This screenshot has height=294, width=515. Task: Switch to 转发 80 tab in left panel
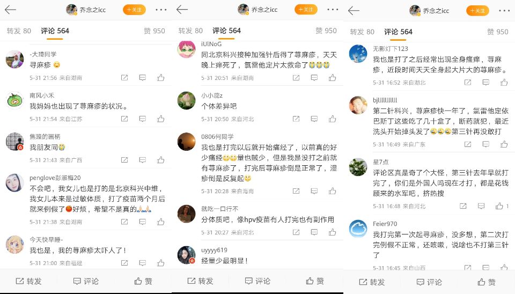19,31
